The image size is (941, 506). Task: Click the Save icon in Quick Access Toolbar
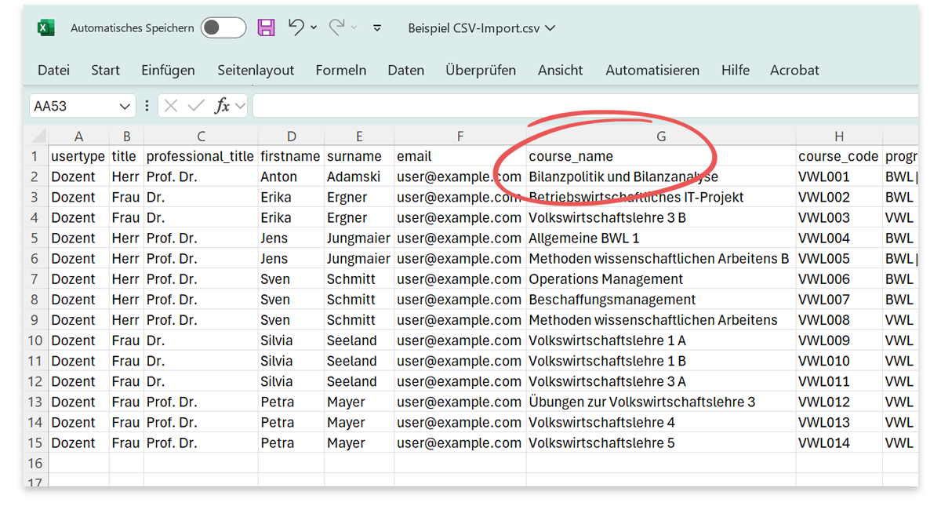267,27
